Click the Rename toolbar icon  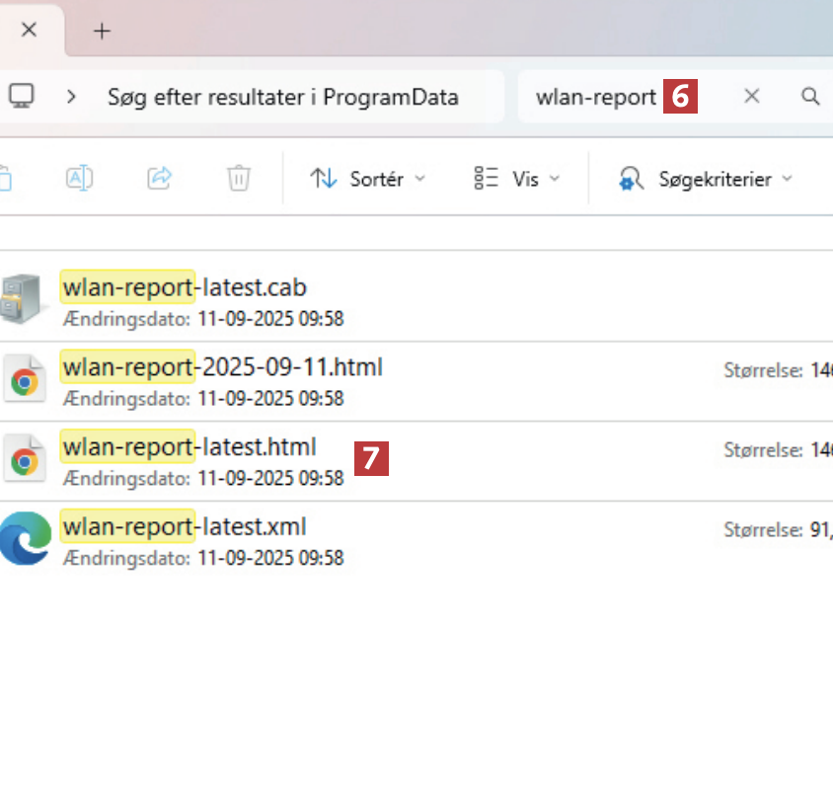click(79, 179)
